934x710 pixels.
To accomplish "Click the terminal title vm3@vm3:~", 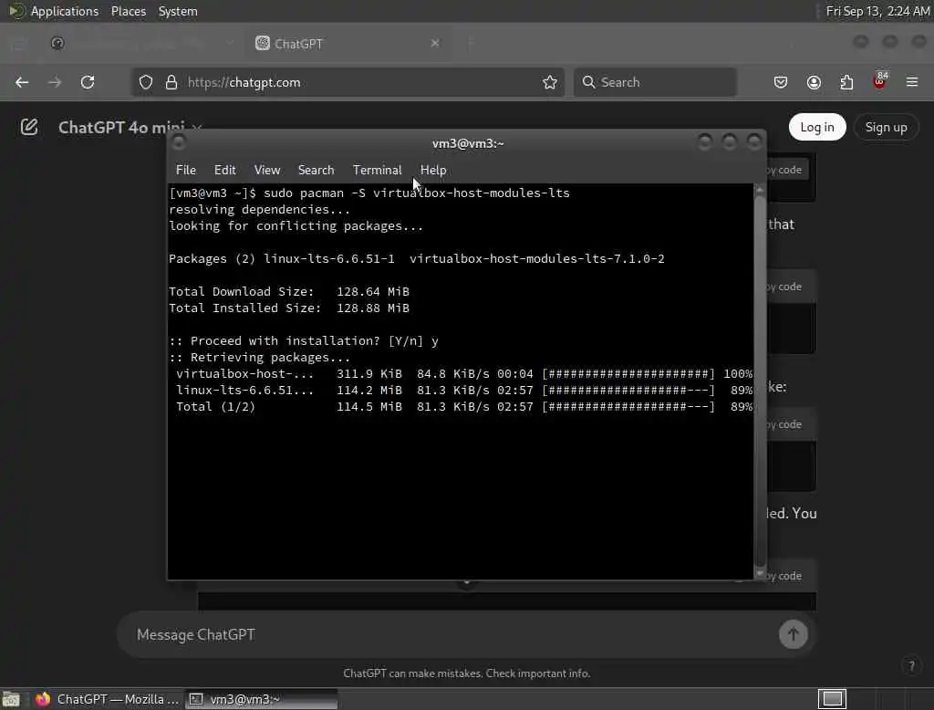I will tap(468, 143).
